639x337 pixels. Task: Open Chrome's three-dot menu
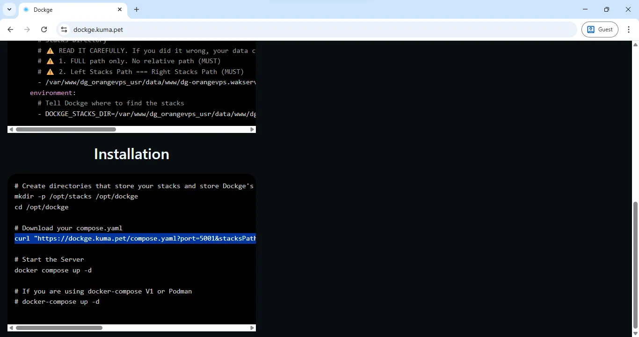[x=630, y=29]
